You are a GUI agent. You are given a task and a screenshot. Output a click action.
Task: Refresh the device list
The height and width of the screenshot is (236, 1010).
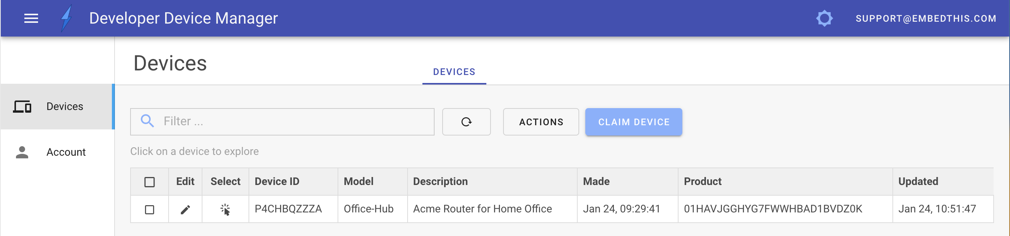click(466, 121)
